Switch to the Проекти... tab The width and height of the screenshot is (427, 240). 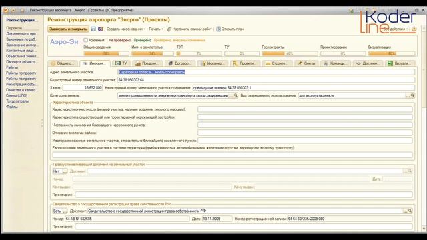click(245, 63)
